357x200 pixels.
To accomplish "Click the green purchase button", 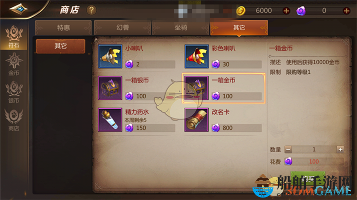I will point(308,178).
